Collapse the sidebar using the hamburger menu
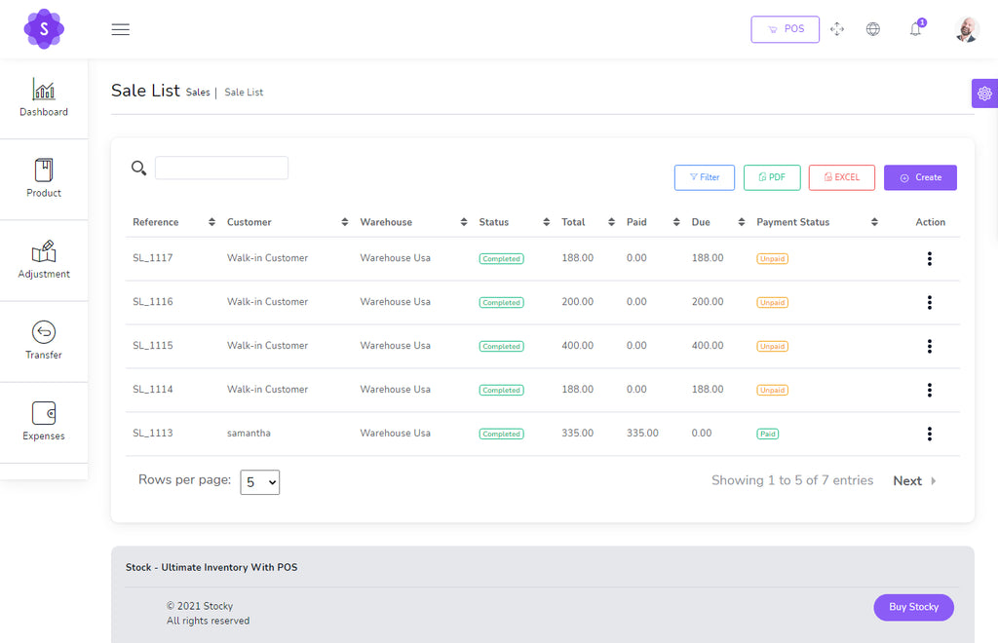Viewport: 998px width, 643px height. 120,29
